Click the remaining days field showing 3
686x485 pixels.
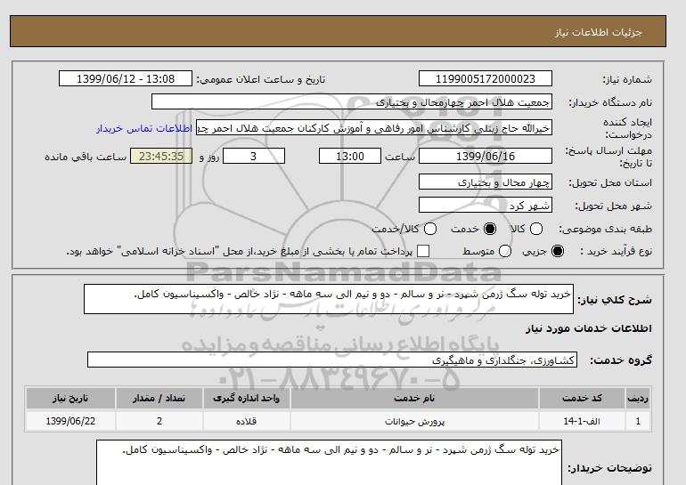pyautogui.click(x=254, y=156)
